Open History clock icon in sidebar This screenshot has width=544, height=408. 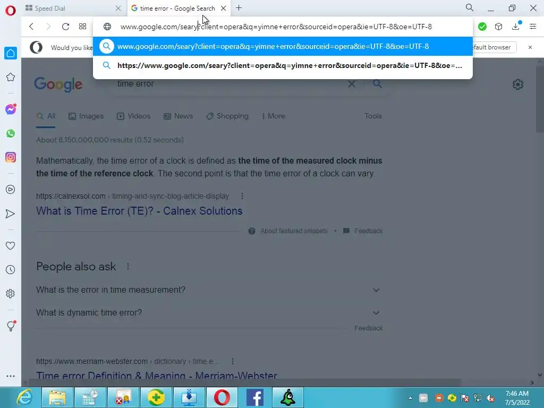tap(11, 269)
